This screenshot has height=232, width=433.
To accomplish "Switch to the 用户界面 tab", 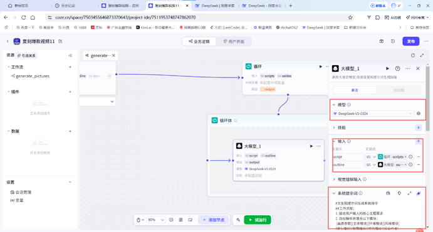I will click(x=234, y=41).
